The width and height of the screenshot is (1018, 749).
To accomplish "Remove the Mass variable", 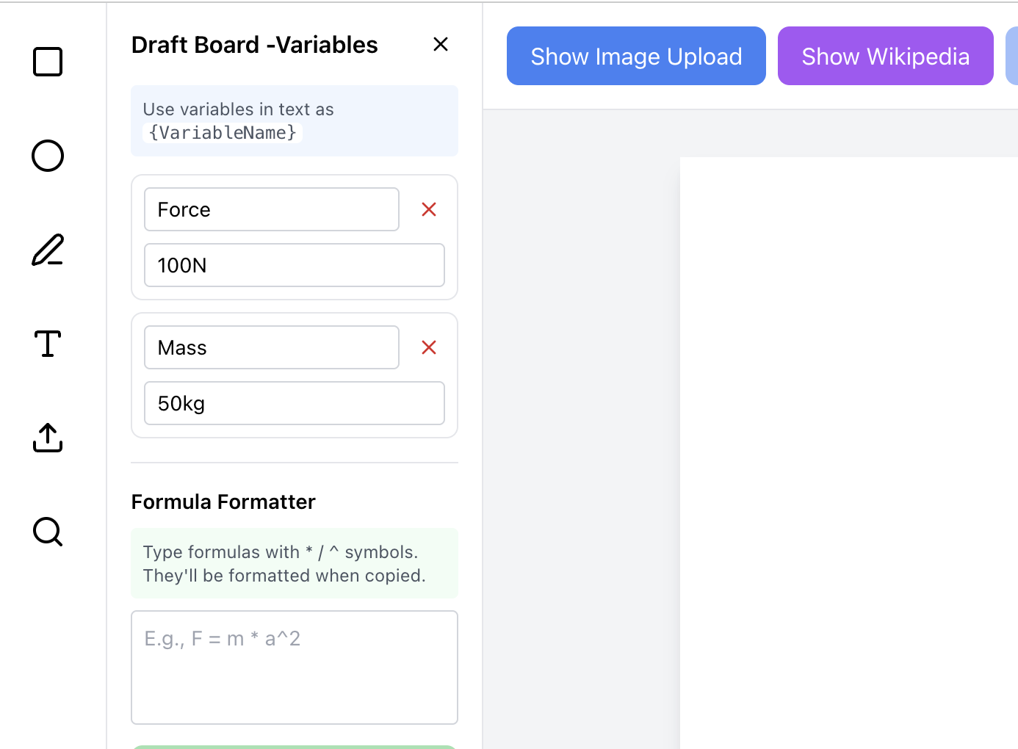I will [x=429, y=348].
